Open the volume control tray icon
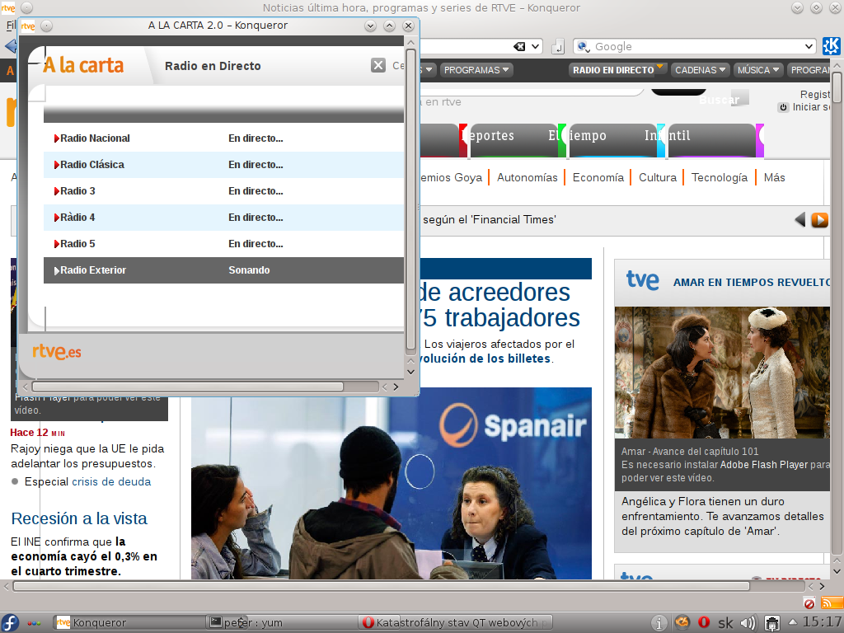 [748, 623]
